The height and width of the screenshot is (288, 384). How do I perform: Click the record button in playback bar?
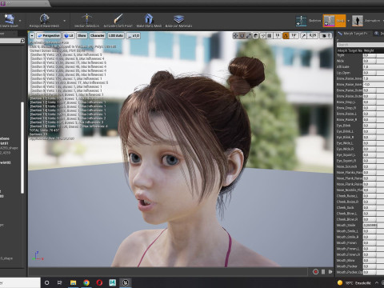point(315,272)
